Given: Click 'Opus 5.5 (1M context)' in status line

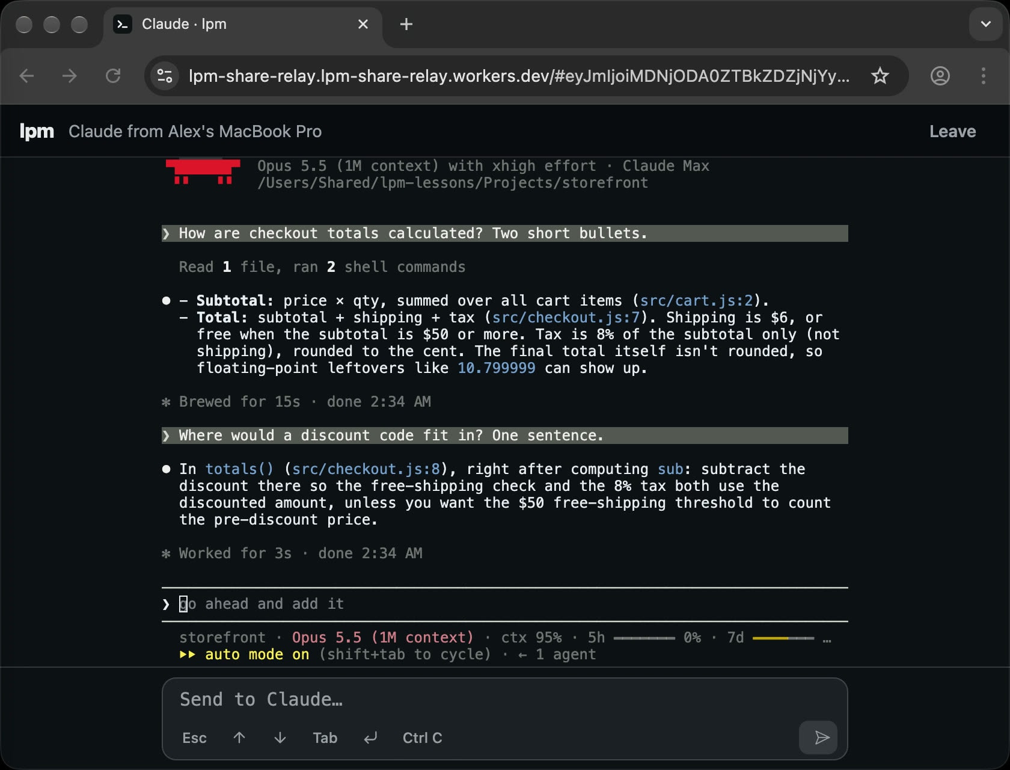Looking at the screenshot, I should click(383, 638).
